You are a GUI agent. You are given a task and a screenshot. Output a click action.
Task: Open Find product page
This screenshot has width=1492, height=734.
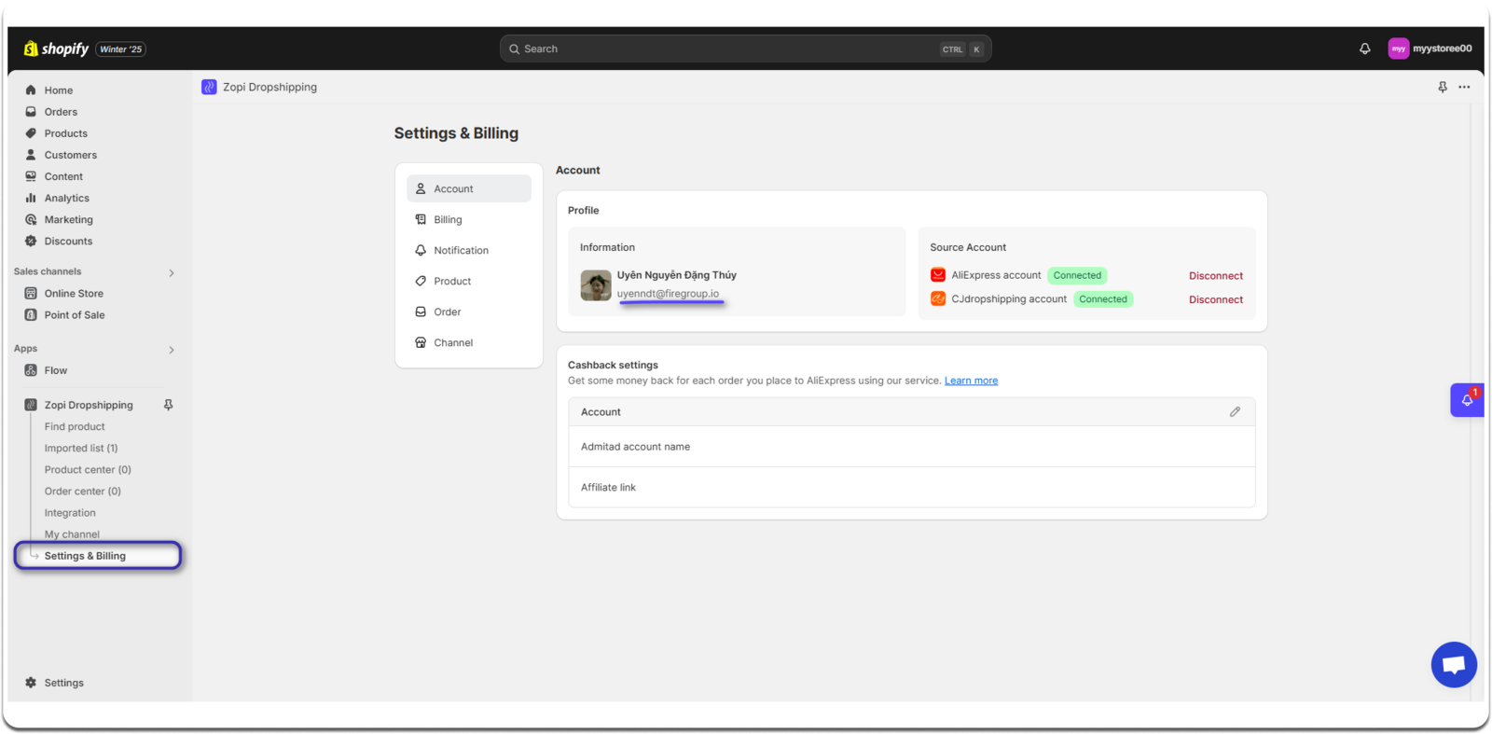point(75,426)
